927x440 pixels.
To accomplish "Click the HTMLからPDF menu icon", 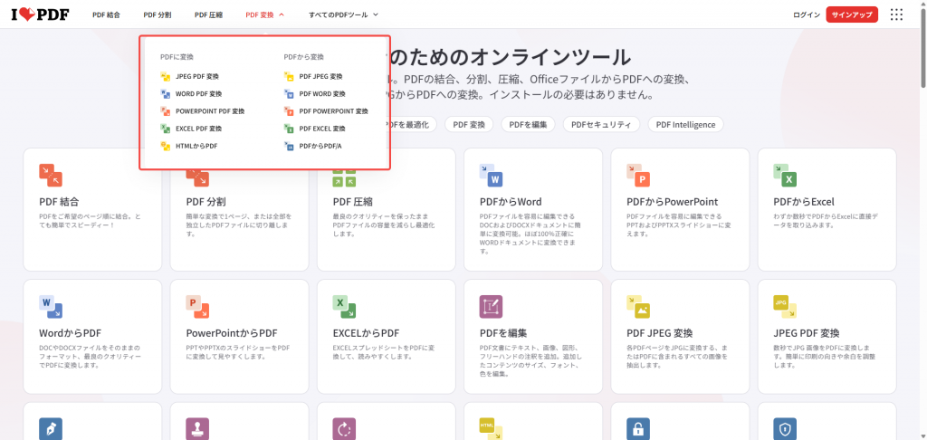I will 166,146.
